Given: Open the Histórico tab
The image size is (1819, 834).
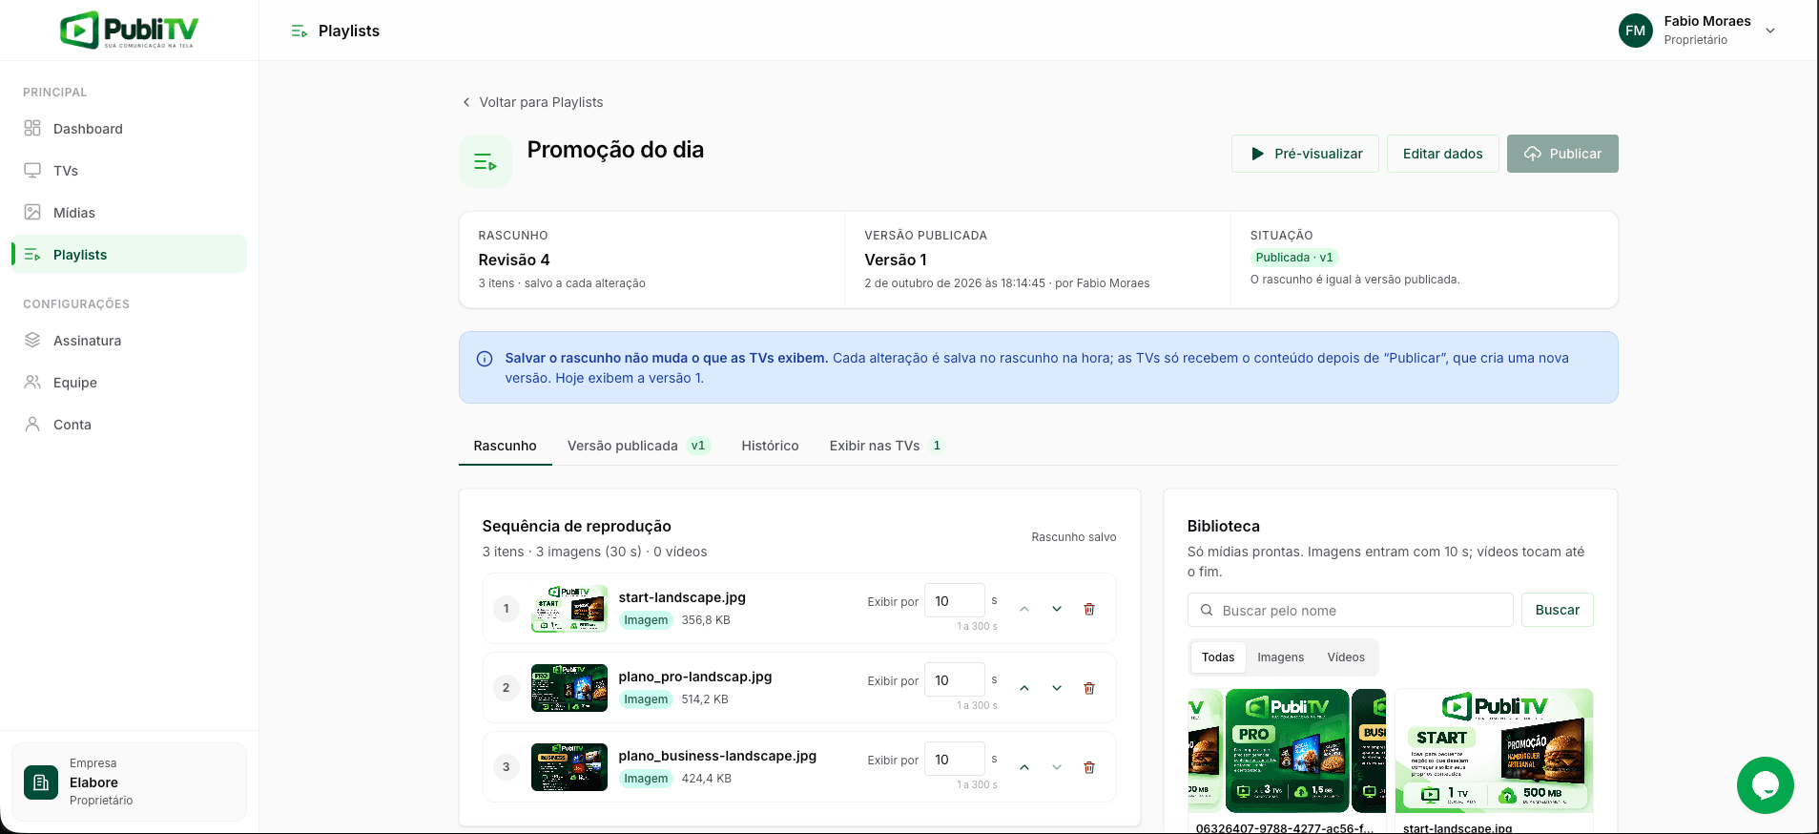Looking at the screenshot, I should click(x=770, y=446).
